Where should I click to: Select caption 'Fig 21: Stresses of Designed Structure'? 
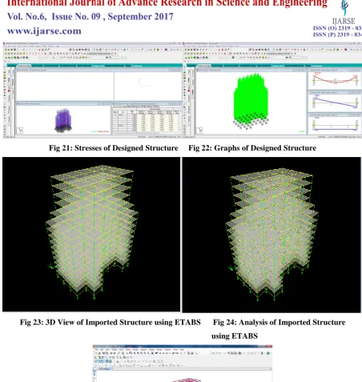(114, 148)
